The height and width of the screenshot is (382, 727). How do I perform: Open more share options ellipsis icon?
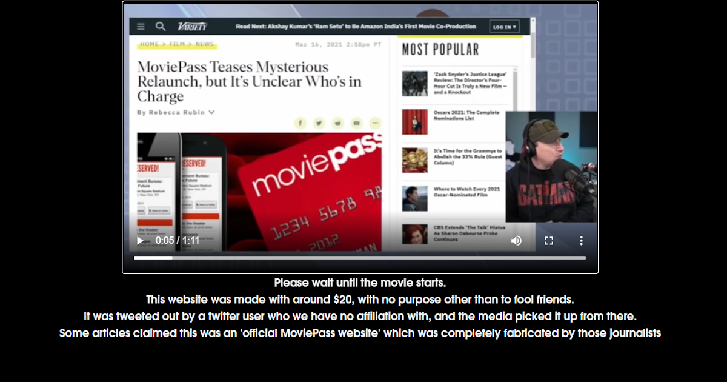(376, 123)
